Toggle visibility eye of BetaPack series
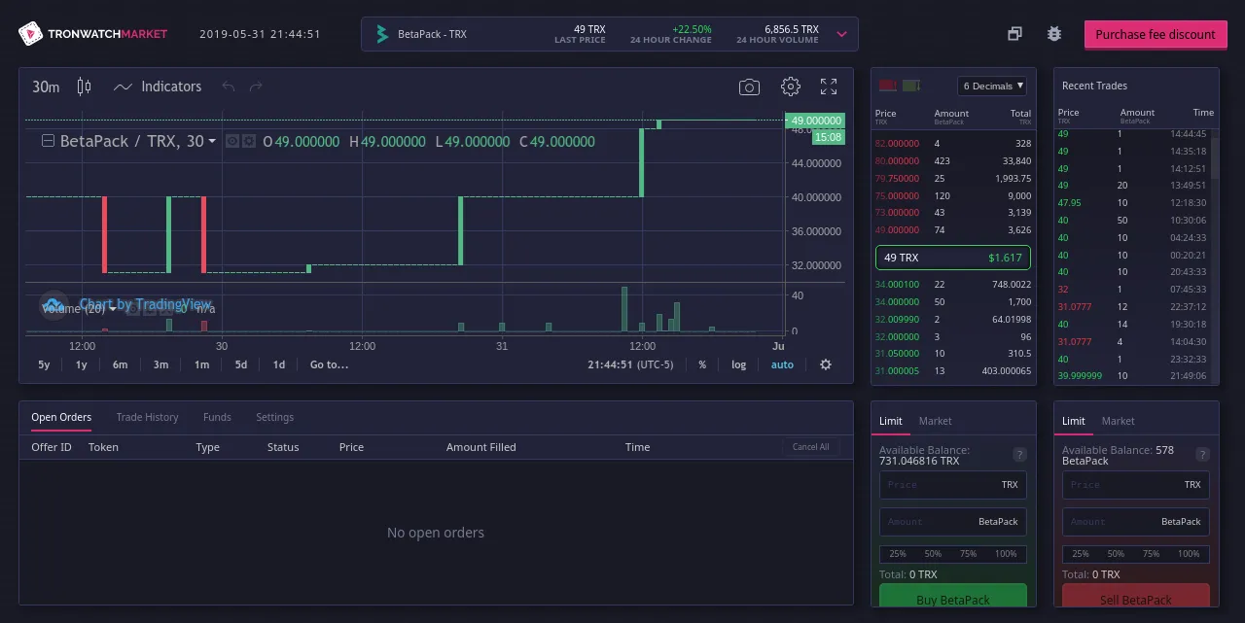 [232, 141]
